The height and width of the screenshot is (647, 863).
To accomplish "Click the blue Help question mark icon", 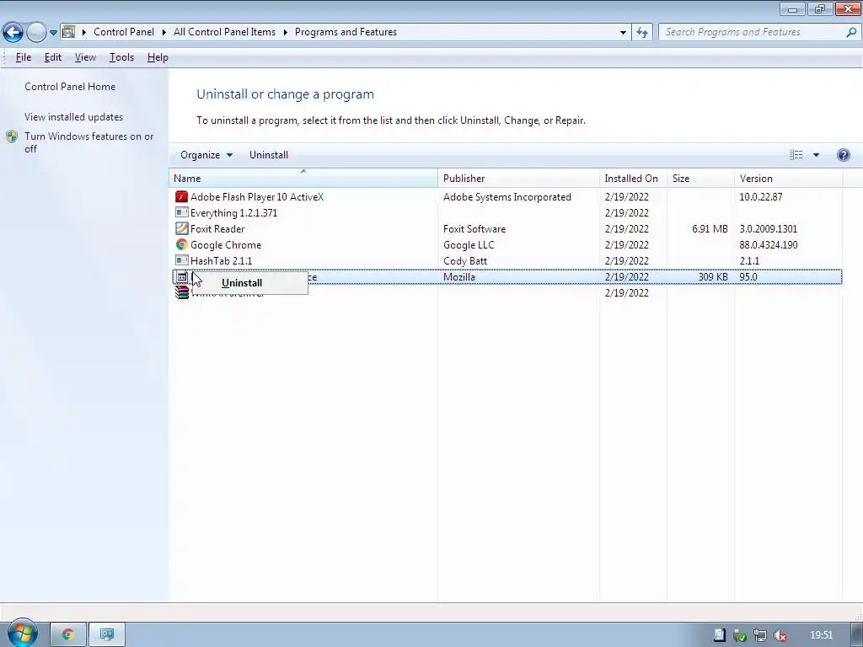I will (x=843, y=155).
